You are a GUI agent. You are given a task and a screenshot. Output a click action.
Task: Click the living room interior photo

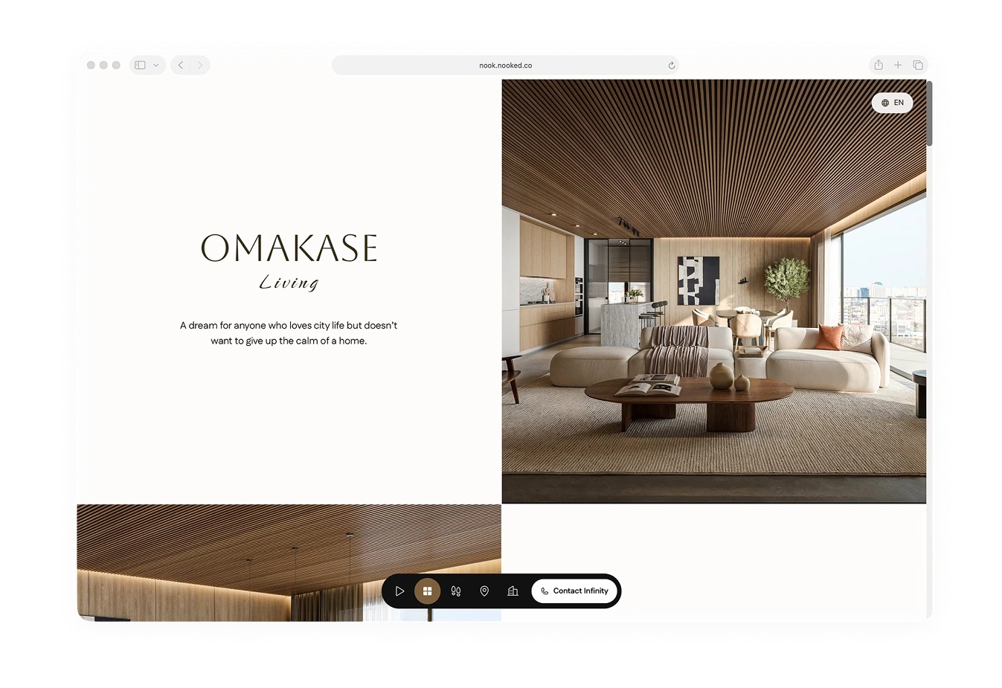714,292
